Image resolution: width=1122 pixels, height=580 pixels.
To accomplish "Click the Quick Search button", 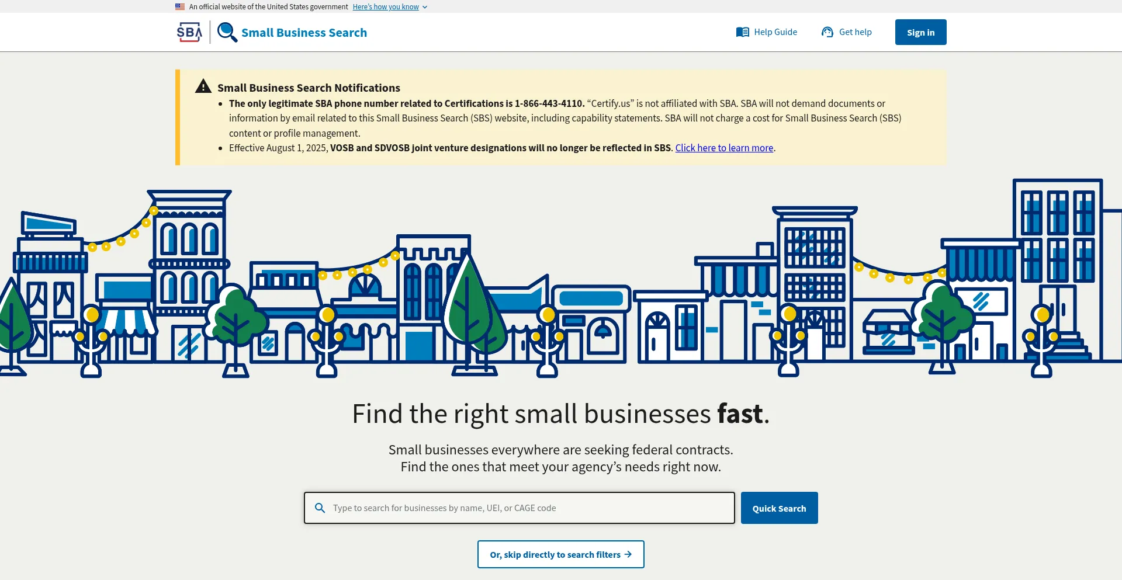I will click(x=780, y=508).
